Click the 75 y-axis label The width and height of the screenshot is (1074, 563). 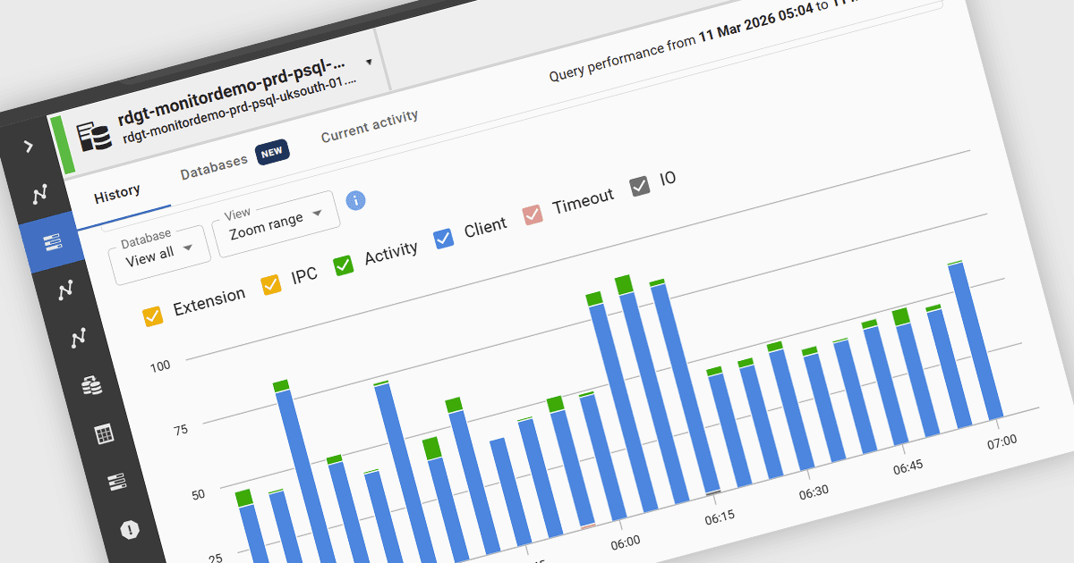point(180,431)
